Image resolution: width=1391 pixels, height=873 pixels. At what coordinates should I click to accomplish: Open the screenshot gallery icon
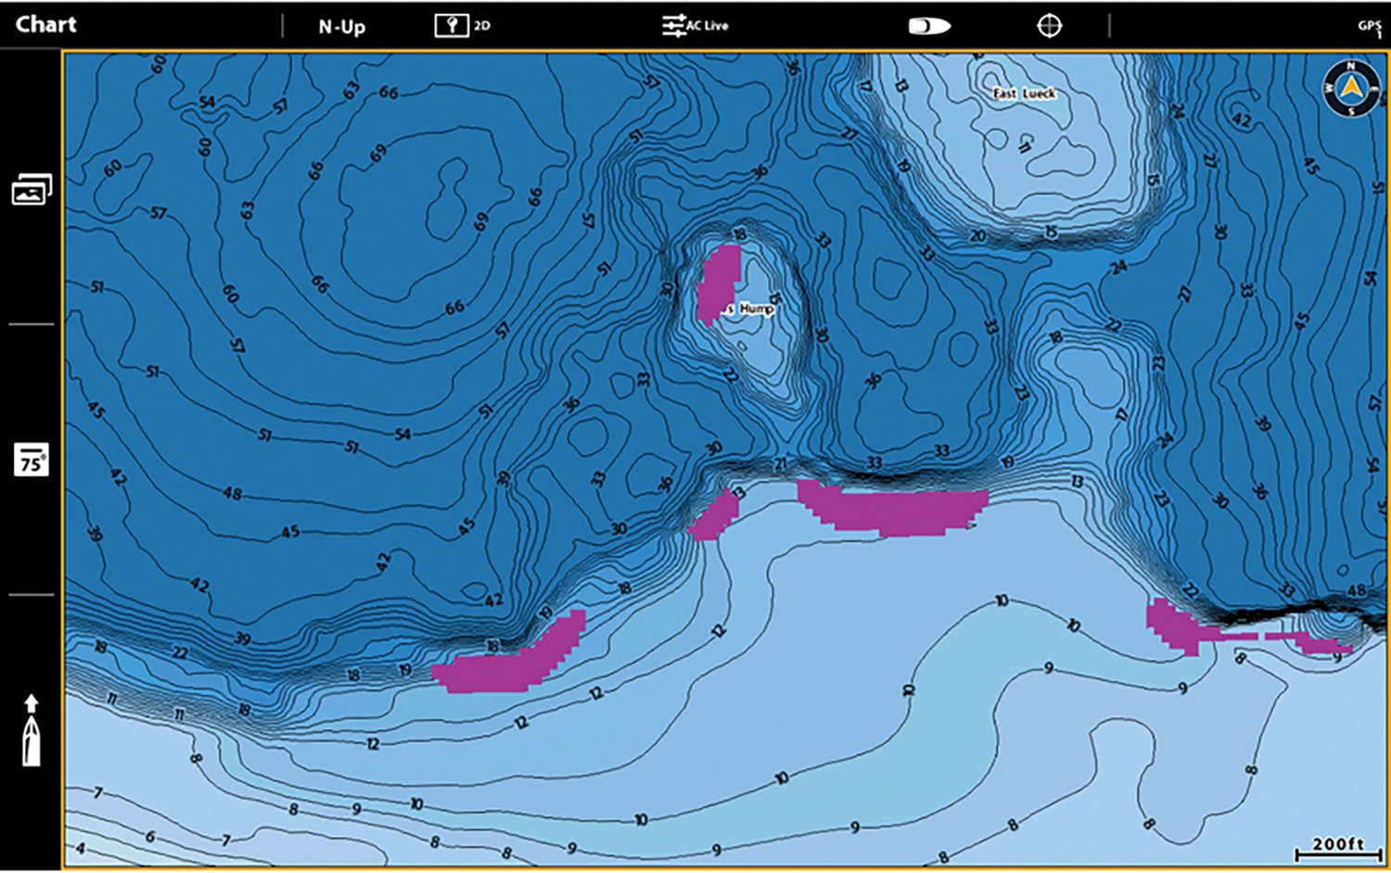31,190
